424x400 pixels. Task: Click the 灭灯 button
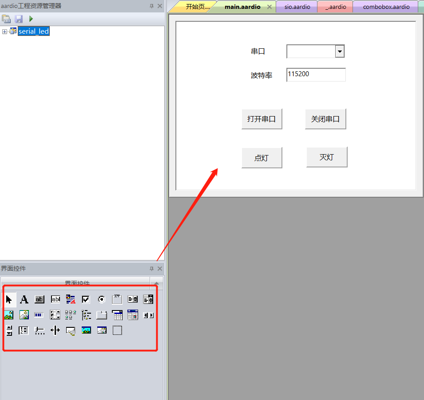click(327, 157)
